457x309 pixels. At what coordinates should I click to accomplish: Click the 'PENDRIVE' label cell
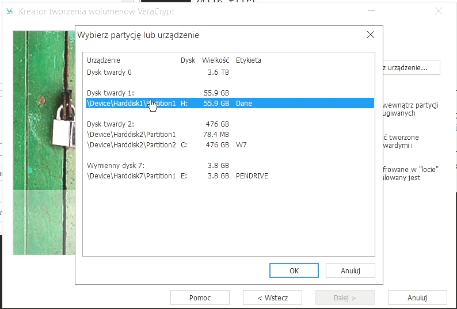(x=252, y=176)
